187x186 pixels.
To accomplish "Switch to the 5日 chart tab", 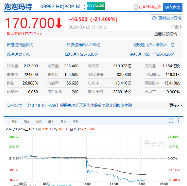I will click(27, 121).
